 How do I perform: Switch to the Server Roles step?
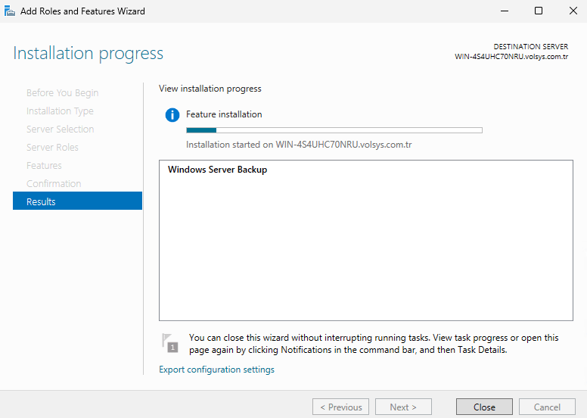point(52,148)
